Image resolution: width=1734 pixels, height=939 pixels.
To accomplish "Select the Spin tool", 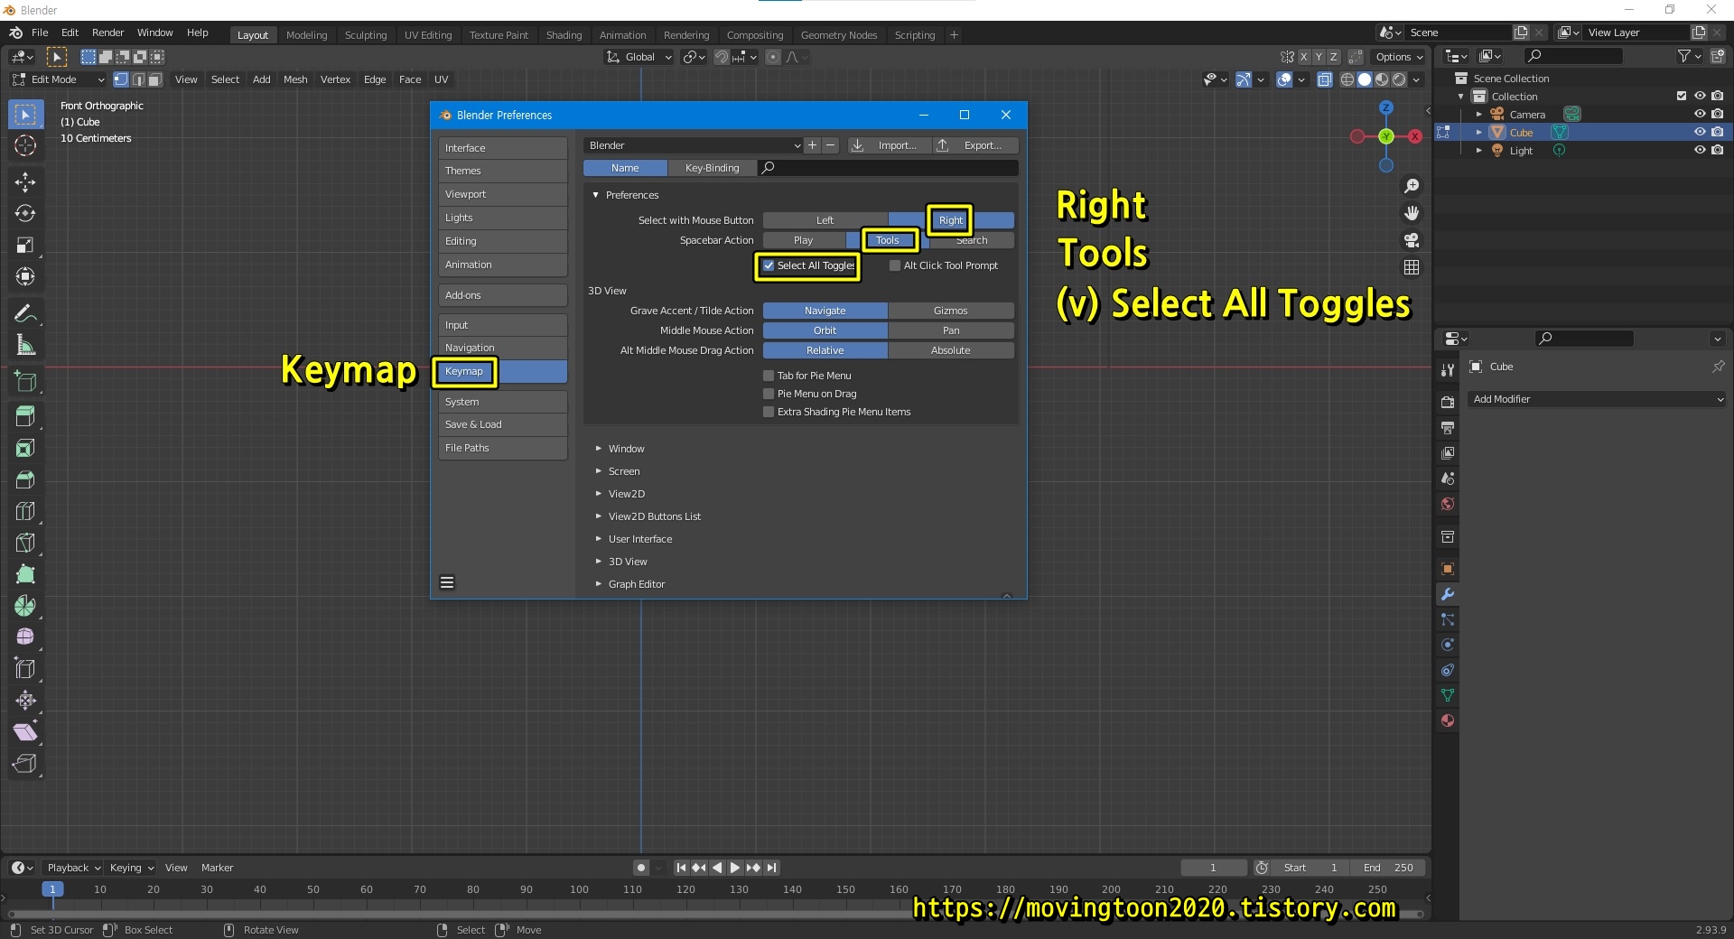I will [25, 607].
